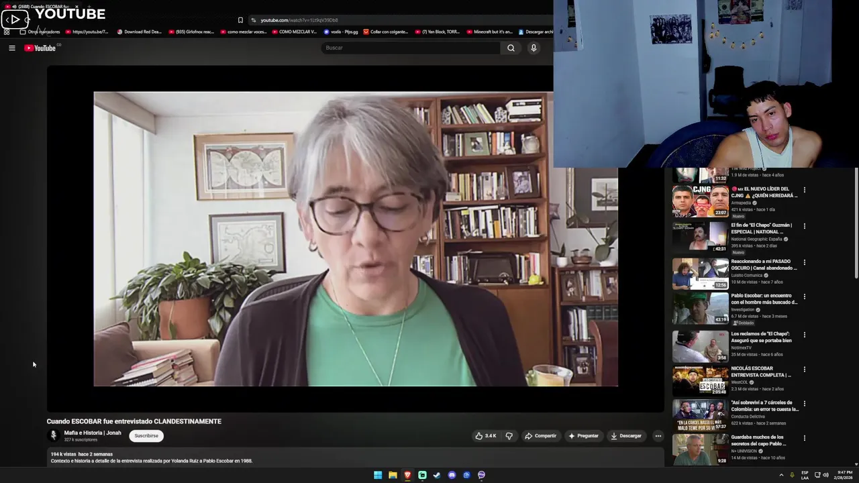Click Suscribirse button
859x483 pixels.
tap(146, 436)
